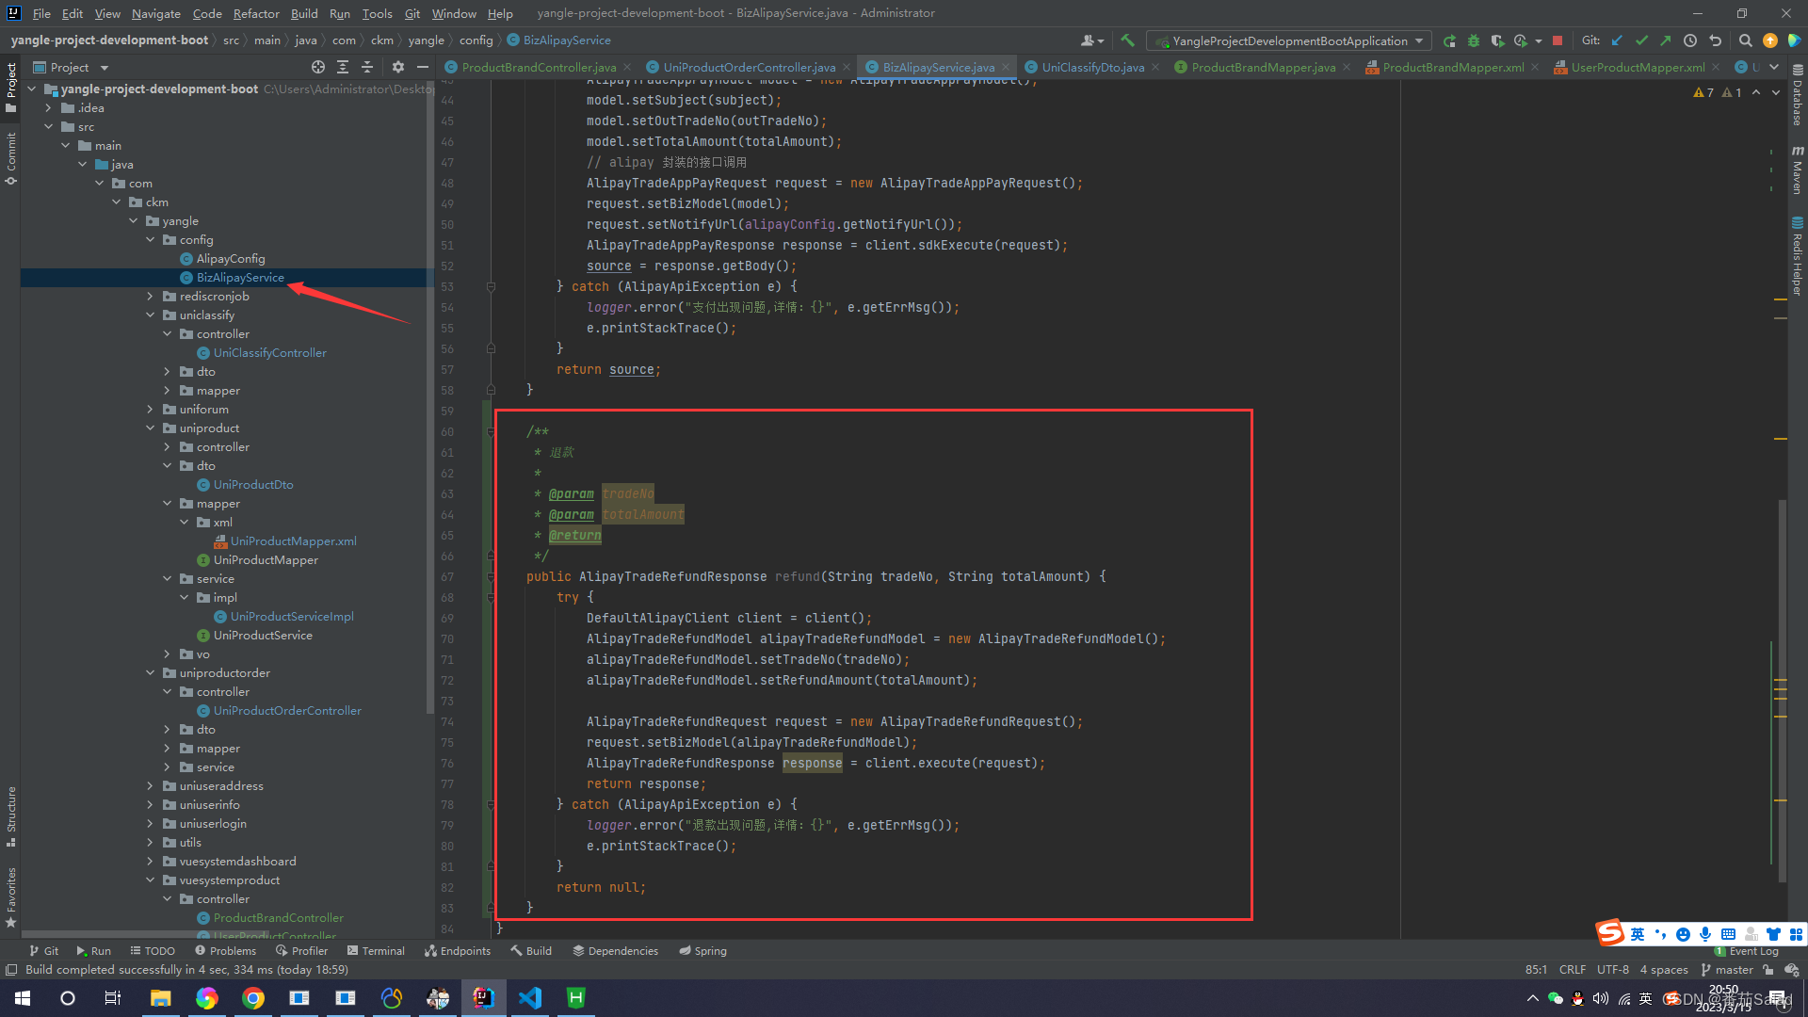
Task: Expand the vuesystemdashboard folder
Action: click(x=151, y=861)
